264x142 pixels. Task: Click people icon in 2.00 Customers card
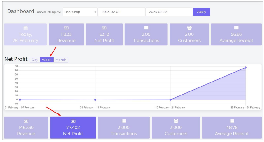(x=189, y=28)
